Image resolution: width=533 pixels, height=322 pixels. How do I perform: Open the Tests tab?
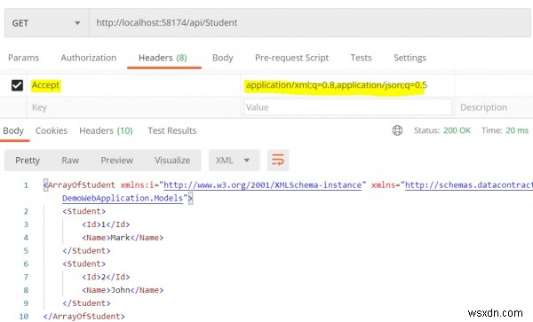point(361,58)
